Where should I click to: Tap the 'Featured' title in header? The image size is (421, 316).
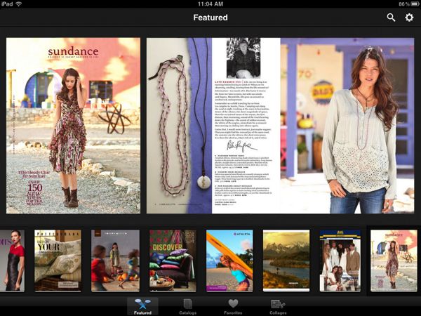point(210,17)
